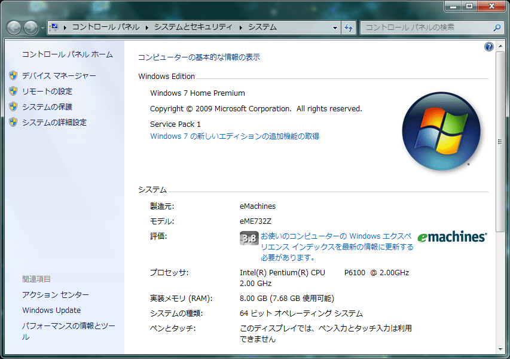Image resolution: width=510 pixels, height=359 pixels.
Task: Open help via the blue question mark
Action: pos(488,47)
